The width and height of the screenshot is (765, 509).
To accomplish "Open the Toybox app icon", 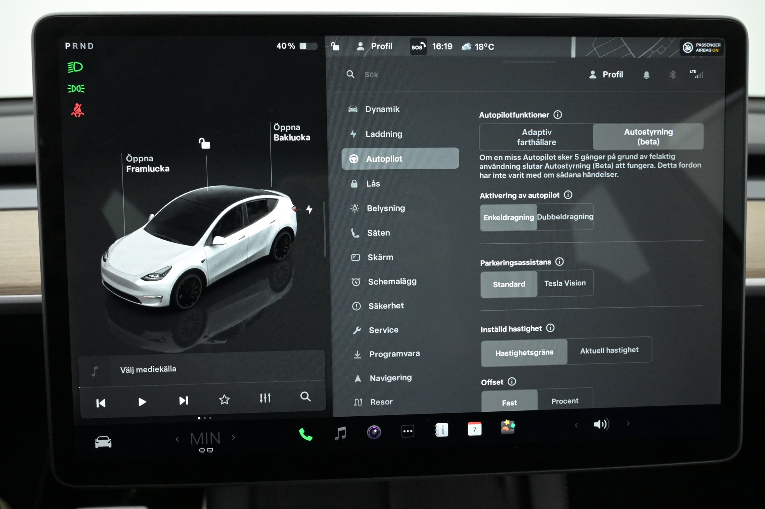I will [x=508, y=427].
